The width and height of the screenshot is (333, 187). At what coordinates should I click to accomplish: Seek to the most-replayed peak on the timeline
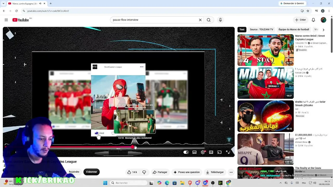[x=135, y=142]
